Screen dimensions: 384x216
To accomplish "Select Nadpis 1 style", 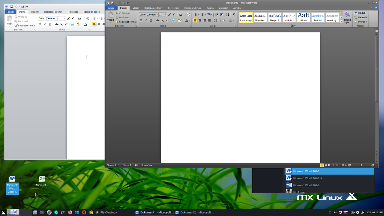I will click(274, 17).
